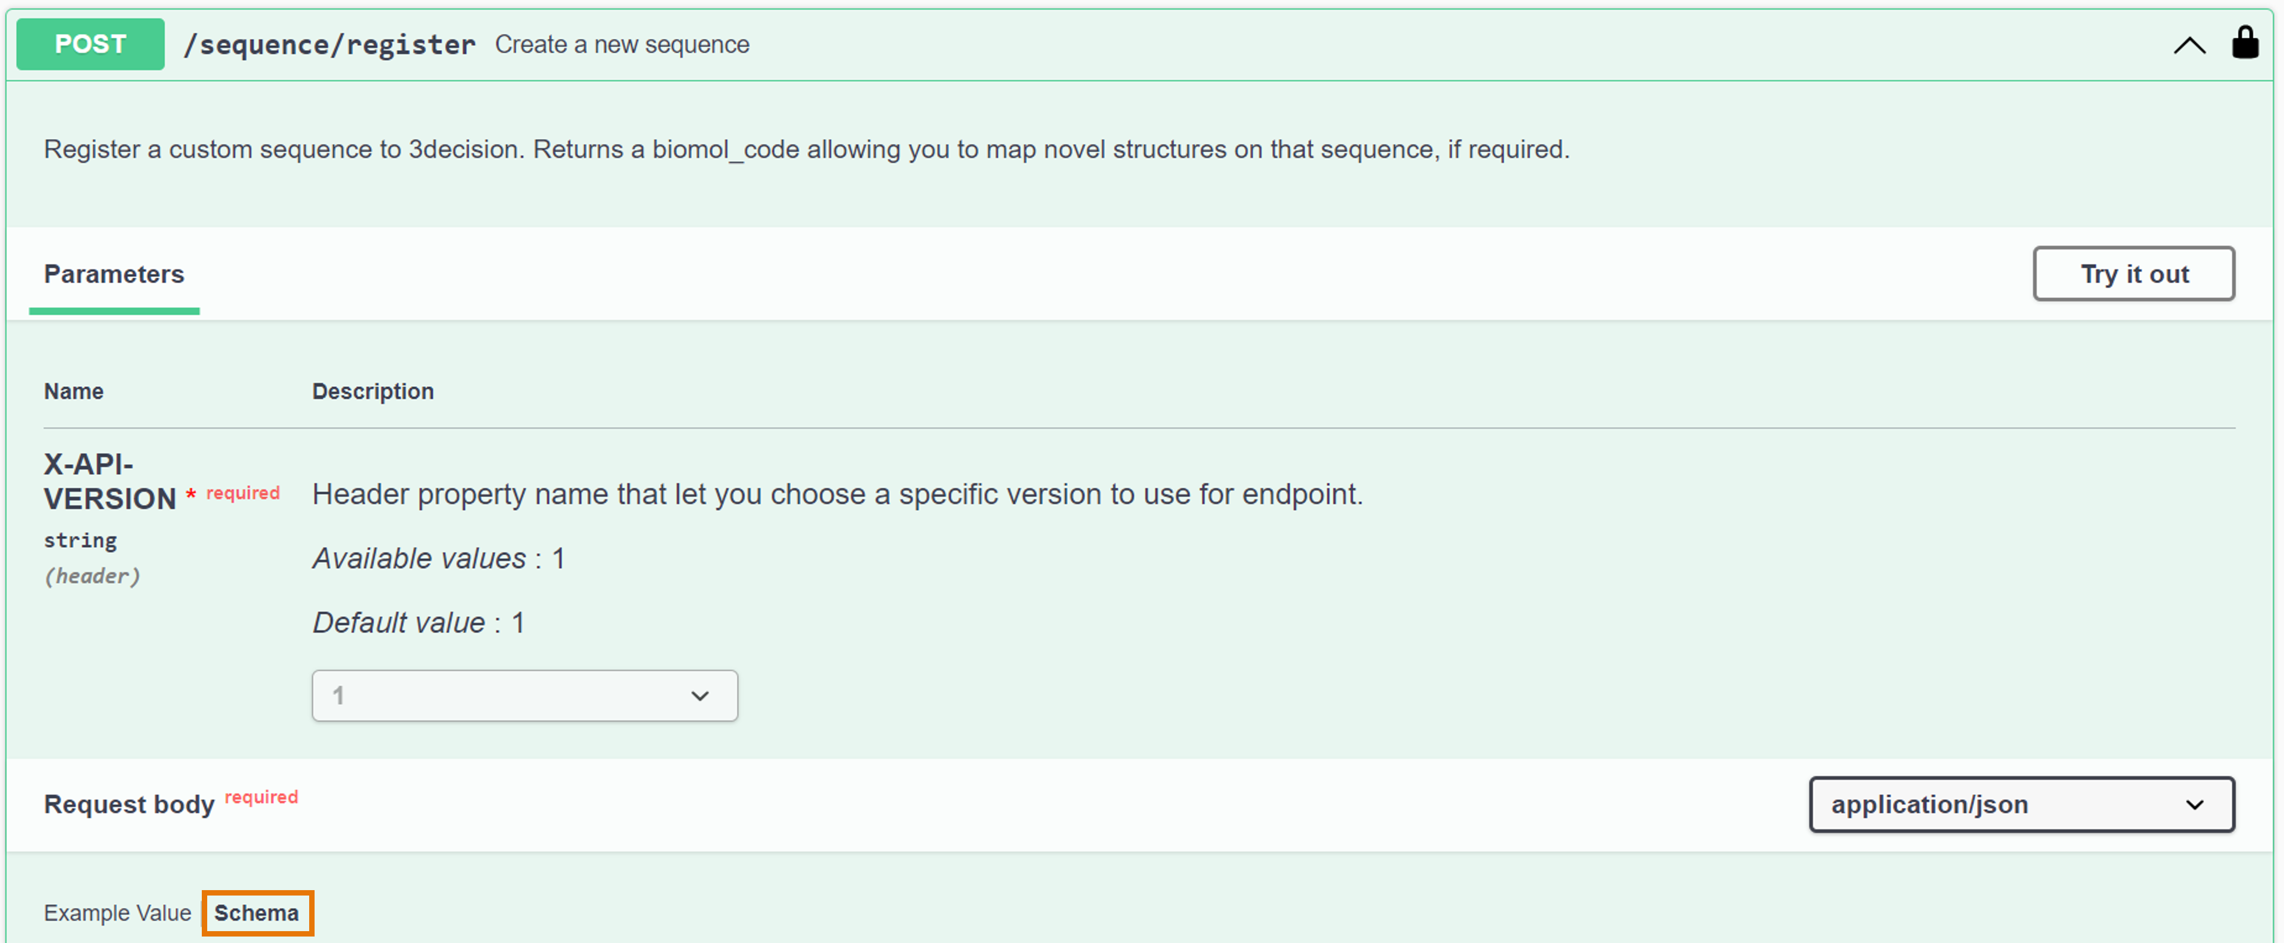Select the Parameters tab

pos(114,274)
